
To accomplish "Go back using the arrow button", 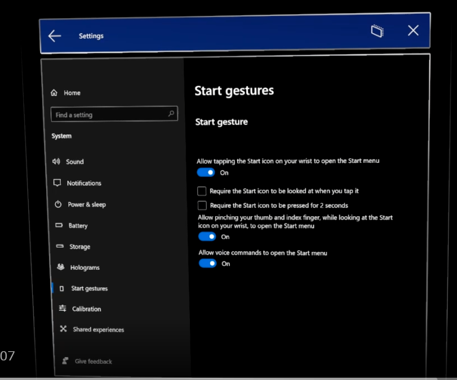I will pyautogui.click(x=55, y=35).
